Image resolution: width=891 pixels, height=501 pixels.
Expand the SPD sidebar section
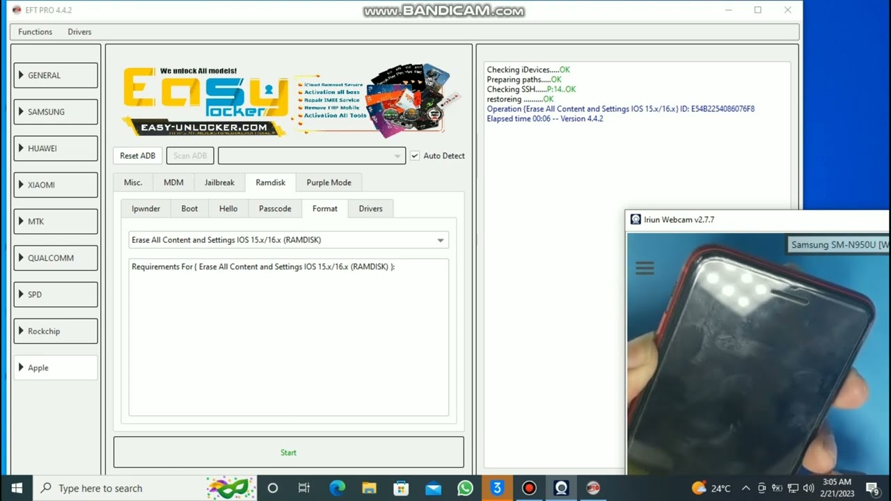pos(56,294)
